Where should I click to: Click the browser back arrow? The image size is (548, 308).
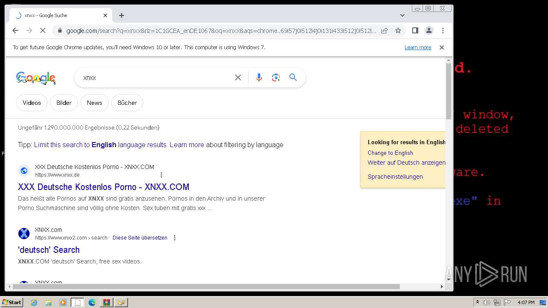(15, 30)
